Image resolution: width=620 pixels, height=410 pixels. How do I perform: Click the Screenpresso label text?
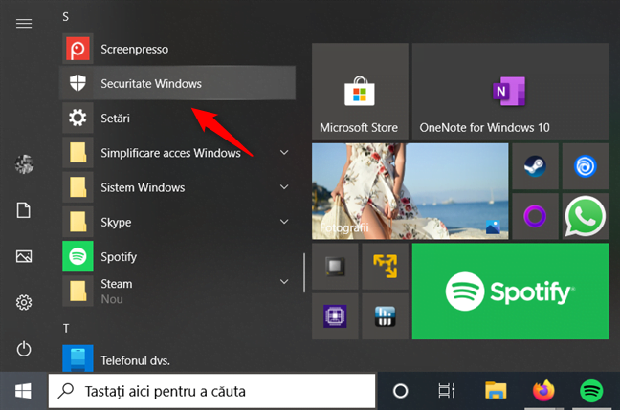coord(135,50)
